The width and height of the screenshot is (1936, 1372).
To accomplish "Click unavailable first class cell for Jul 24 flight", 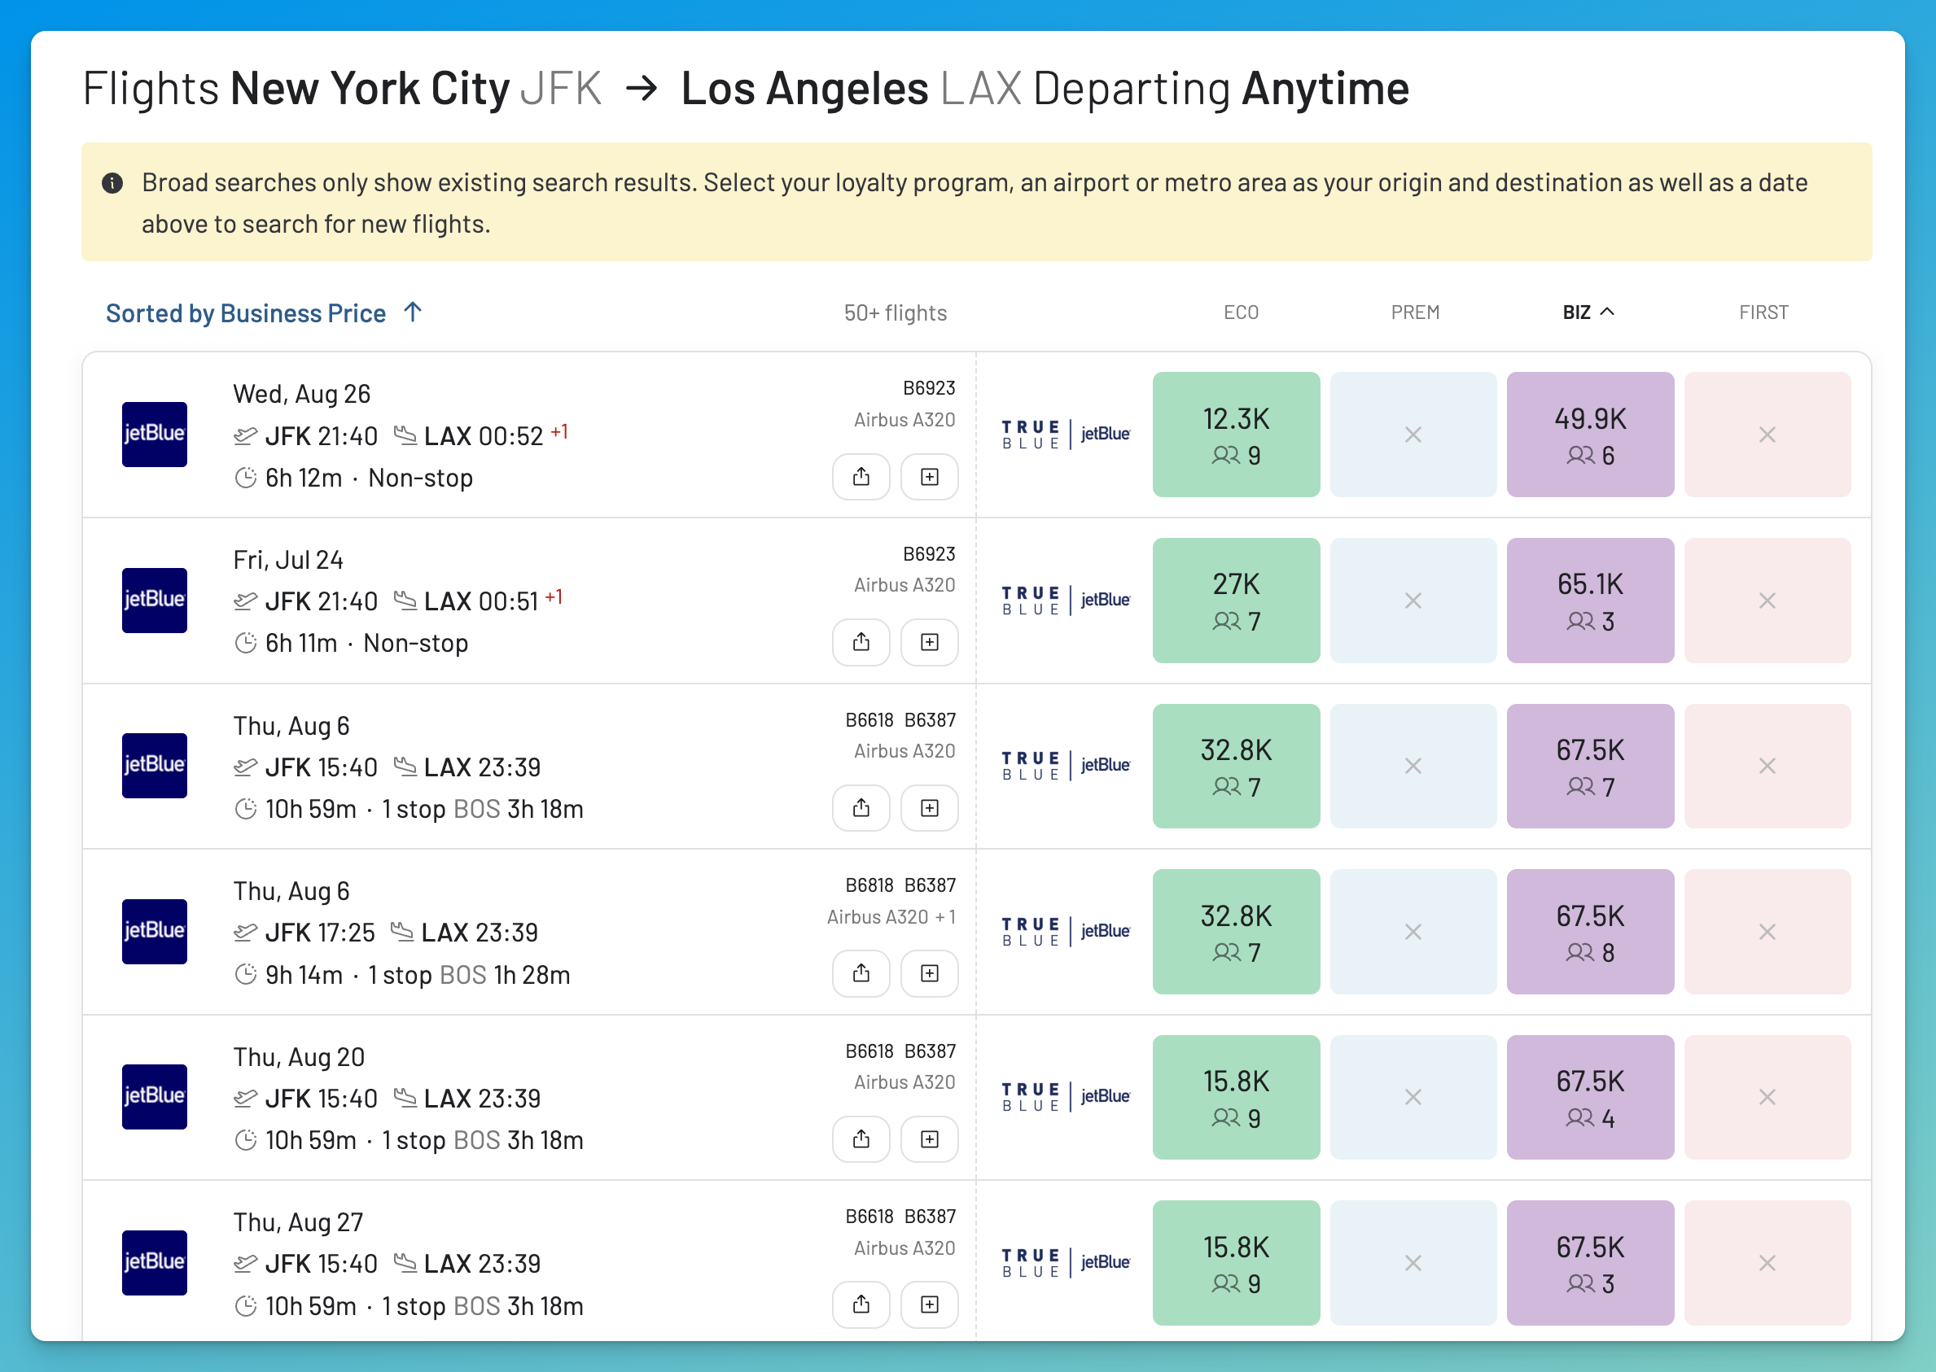I will point(1767,601).
